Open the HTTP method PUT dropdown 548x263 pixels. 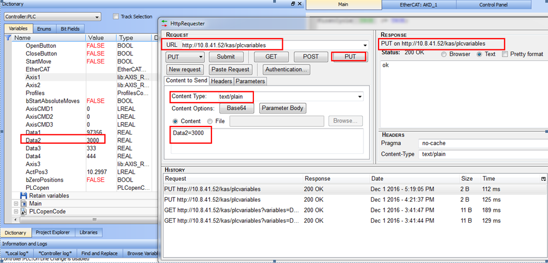click(186, 57)
